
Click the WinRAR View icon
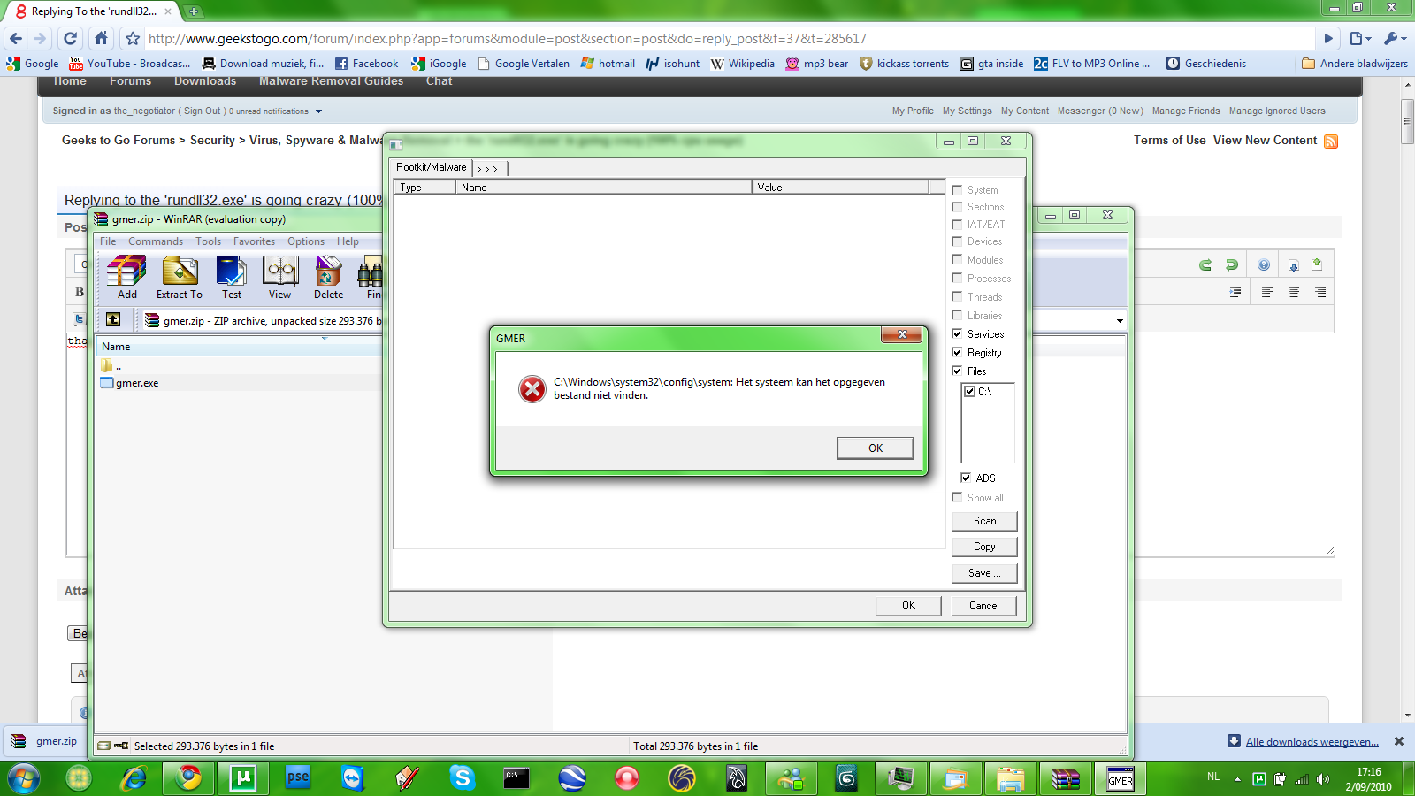pyautogui.click(x=280, y=278)
